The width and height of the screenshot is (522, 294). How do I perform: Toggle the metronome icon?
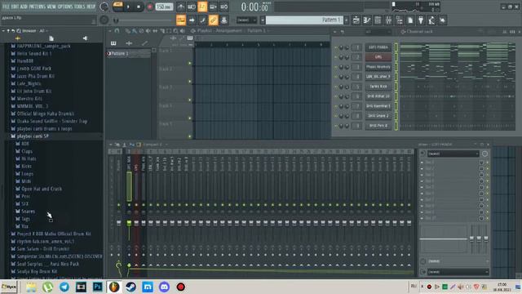click(181, 7)
